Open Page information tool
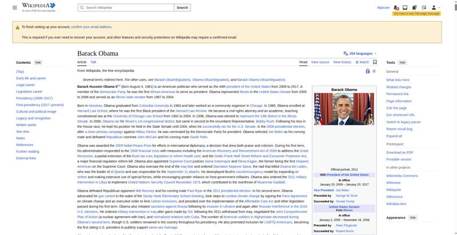457x235 pixels. [399, 101]
